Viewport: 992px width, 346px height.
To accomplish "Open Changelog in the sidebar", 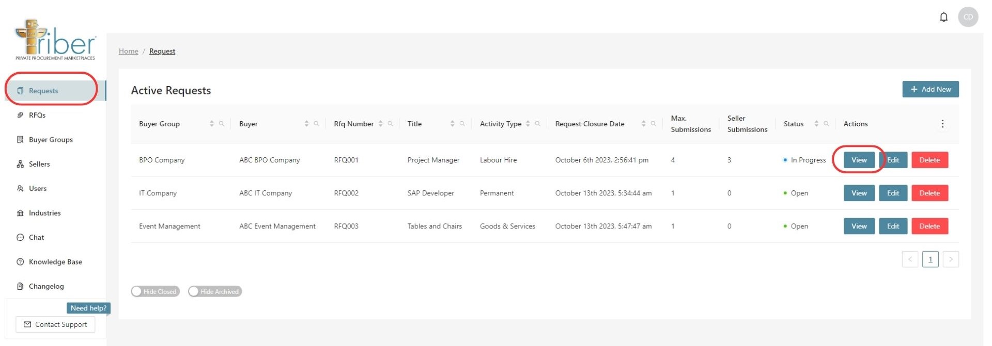I will coord(55,286).
